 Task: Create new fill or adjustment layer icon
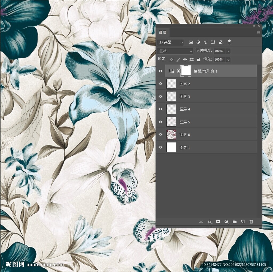[x=226, y=222]
